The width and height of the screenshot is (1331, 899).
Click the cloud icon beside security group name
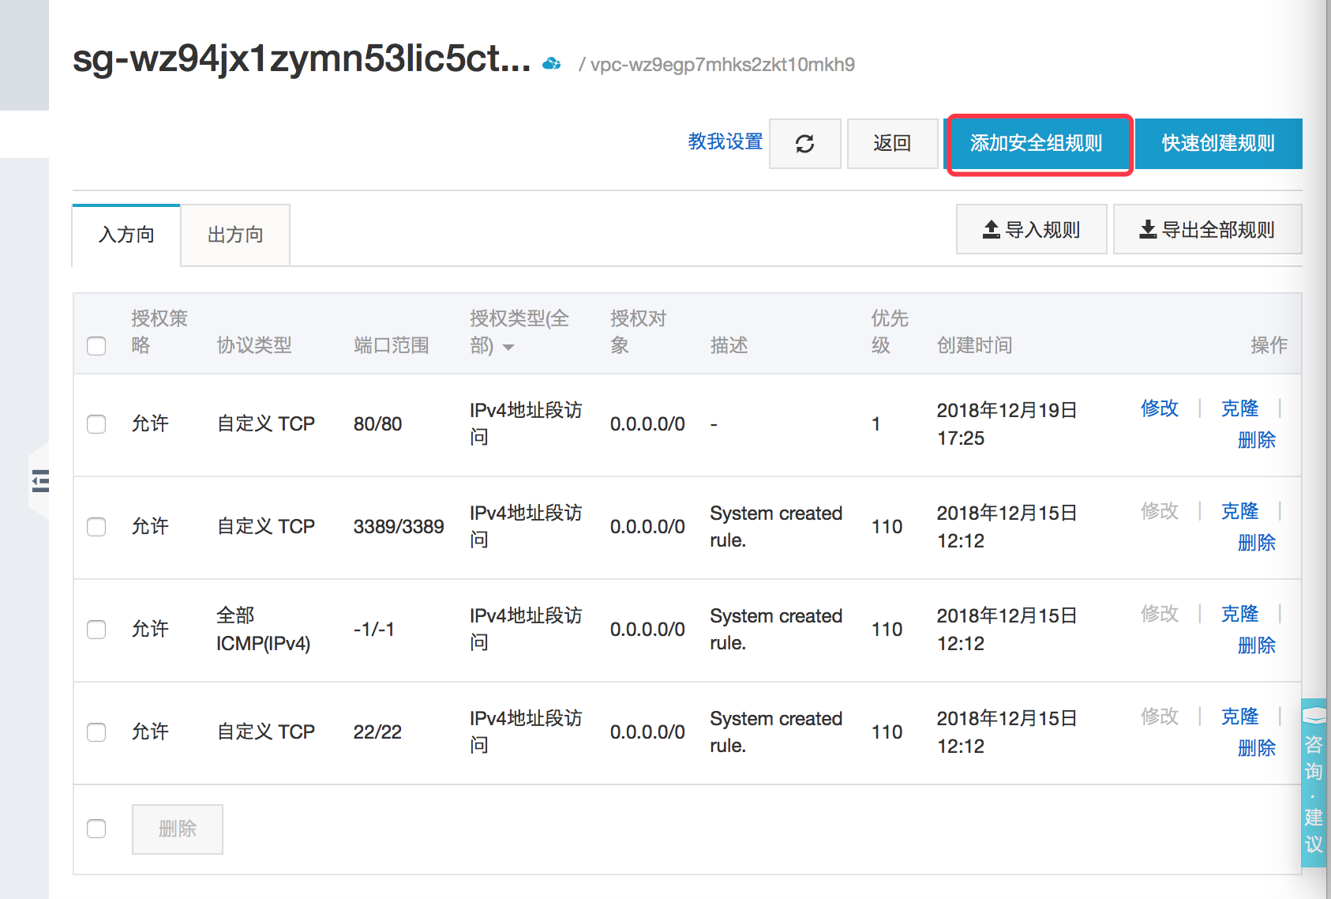tap(552, 63)
